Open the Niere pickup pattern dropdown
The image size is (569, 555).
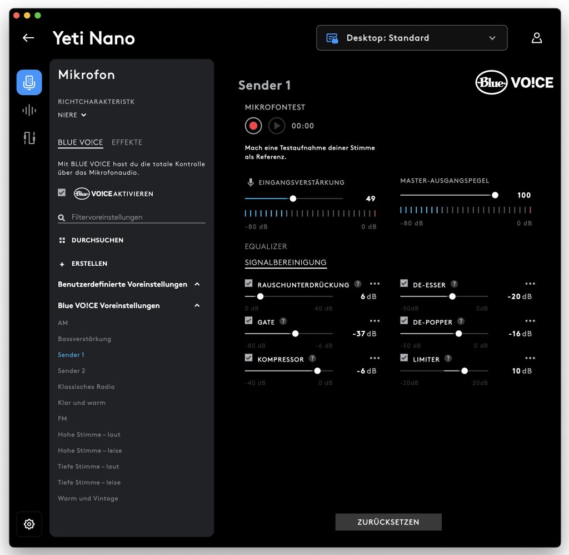(72, 115)
